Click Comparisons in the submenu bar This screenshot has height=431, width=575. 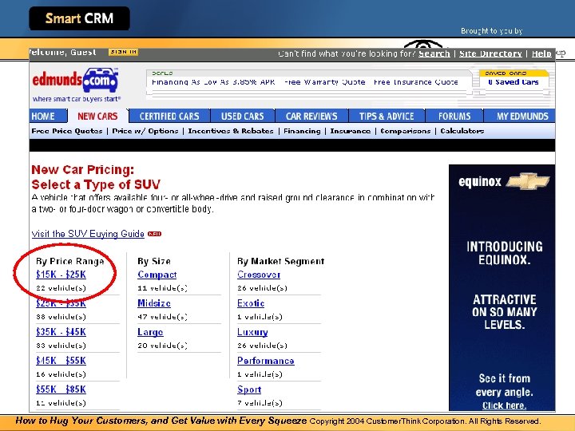405,131
